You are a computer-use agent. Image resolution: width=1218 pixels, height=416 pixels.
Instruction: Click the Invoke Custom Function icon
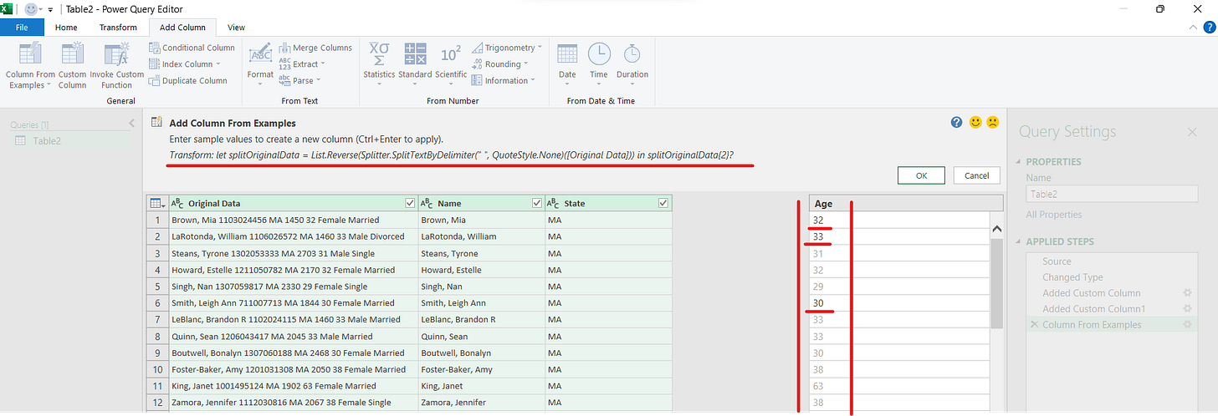pos(115,53)
